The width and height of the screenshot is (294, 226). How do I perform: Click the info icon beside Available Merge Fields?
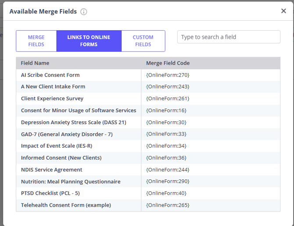coord(83,12)
